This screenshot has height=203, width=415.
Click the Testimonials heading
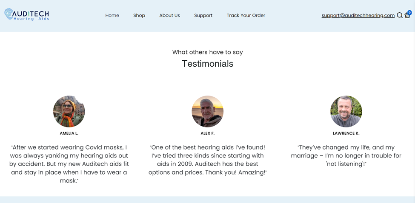click(207, 64)
